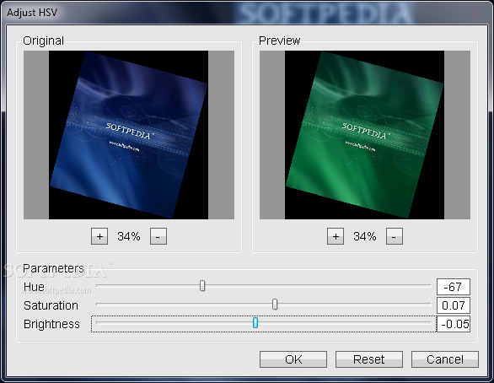Click the Saturation label
Viewport: 494px width, 383px height.
pos(51,305)
